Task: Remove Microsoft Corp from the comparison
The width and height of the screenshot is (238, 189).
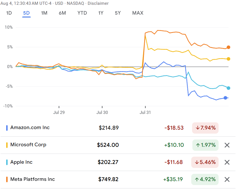Action: coord(227,145)
